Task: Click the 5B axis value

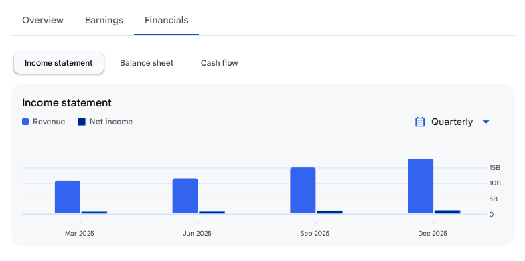Action: pos(494,199)
